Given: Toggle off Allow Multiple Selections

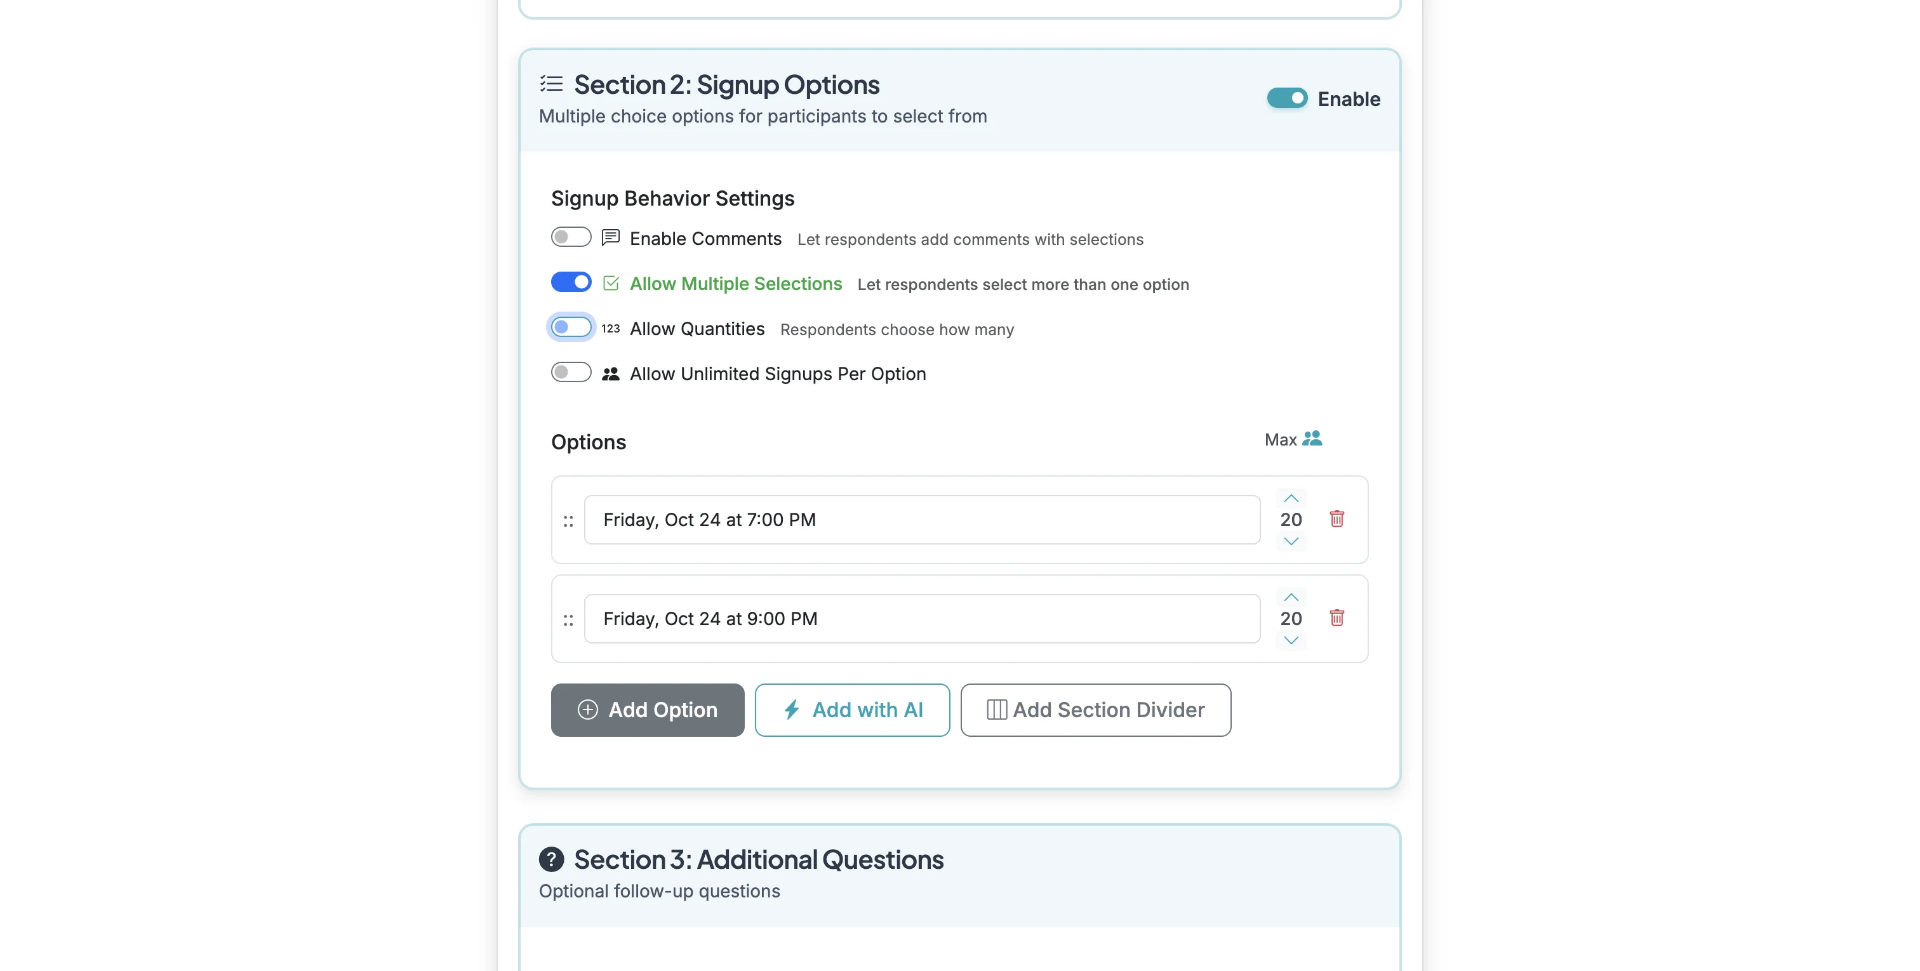Looking at the screenshot, I should [x=571, y=282].
